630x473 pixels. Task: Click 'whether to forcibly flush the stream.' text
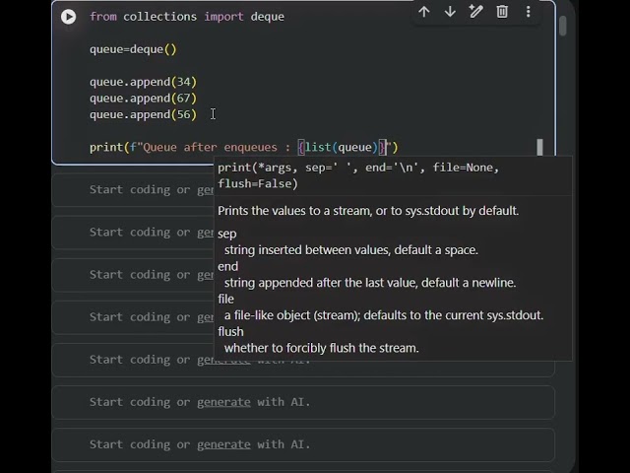click(322, 348)
